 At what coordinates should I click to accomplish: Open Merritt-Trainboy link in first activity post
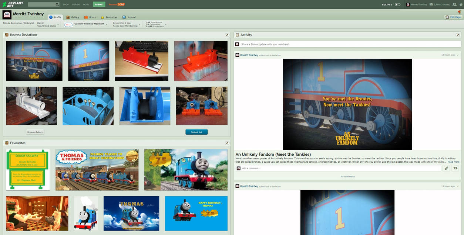[x=249, y=55]
